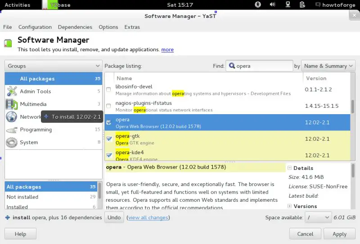
Task: Click the network connection icon in top bar
Action: pyautogui.click(x=288, y=4)
